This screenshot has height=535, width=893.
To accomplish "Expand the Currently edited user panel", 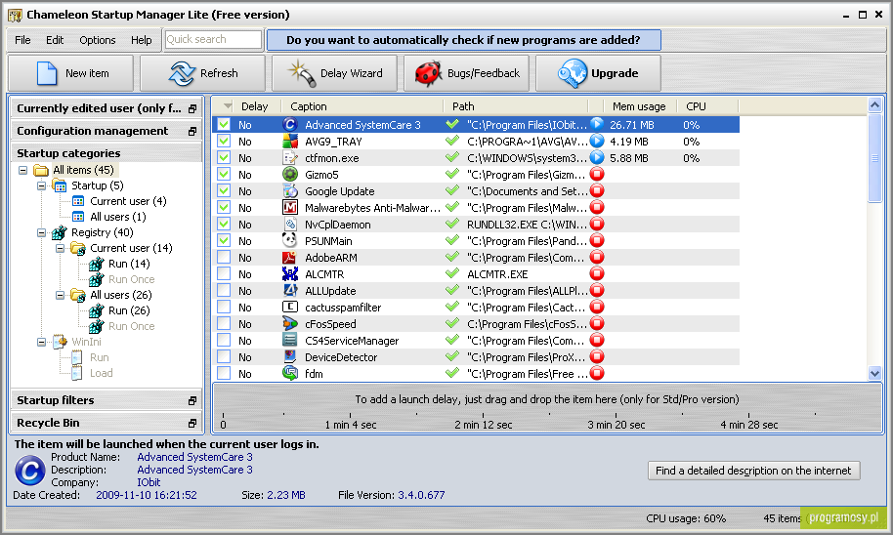I will tap(192, 108).
